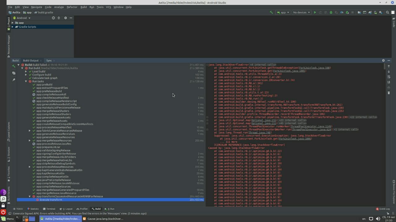The width and height of the screenshot is (396, 222).
Task: Click the Collapse All icon in Project panel
Action: pos(59,18)
